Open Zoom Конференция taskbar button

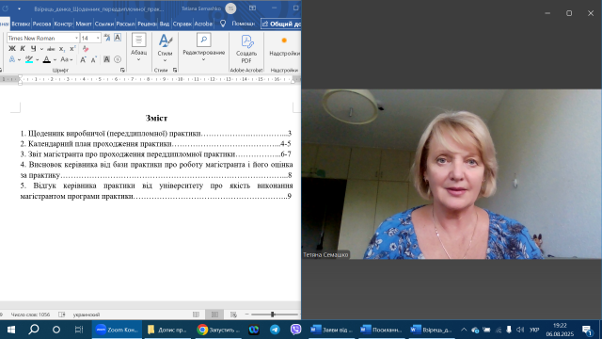[x=117, y=330]
